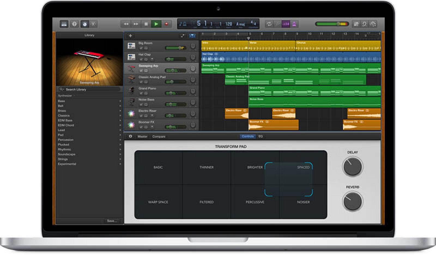Click the Add Track plus icon
The height and width of the screenshot is (255, 436).
[x=131, y=36]
